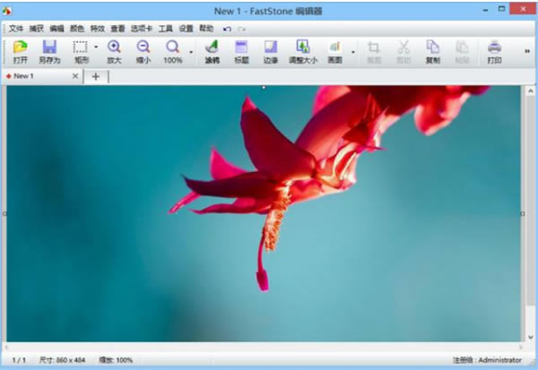This screenshot has height=370, width=538.
Task: Open the 编辑 edit menu
Action: 56,29
